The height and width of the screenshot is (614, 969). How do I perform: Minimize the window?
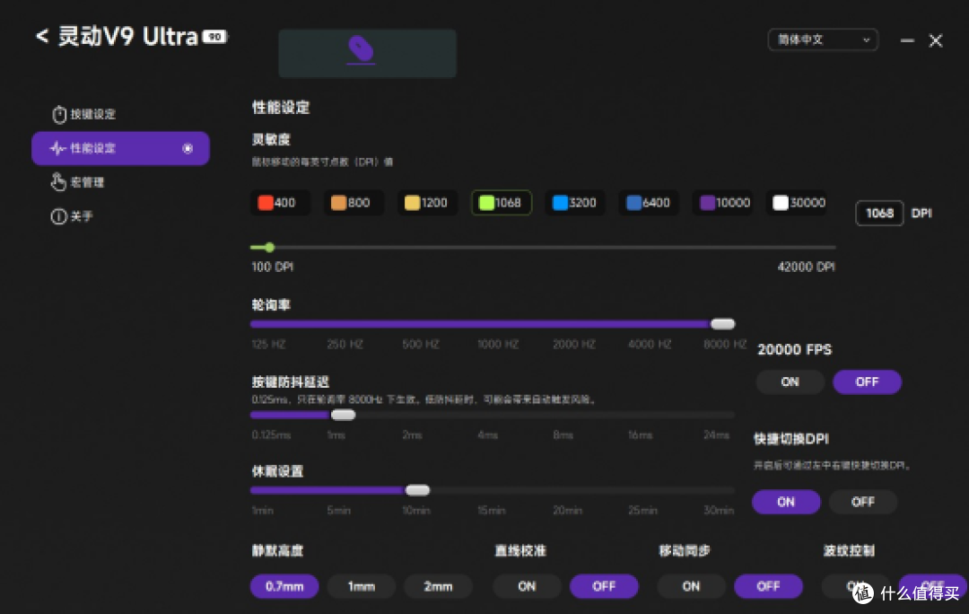[x=906, y=40]
